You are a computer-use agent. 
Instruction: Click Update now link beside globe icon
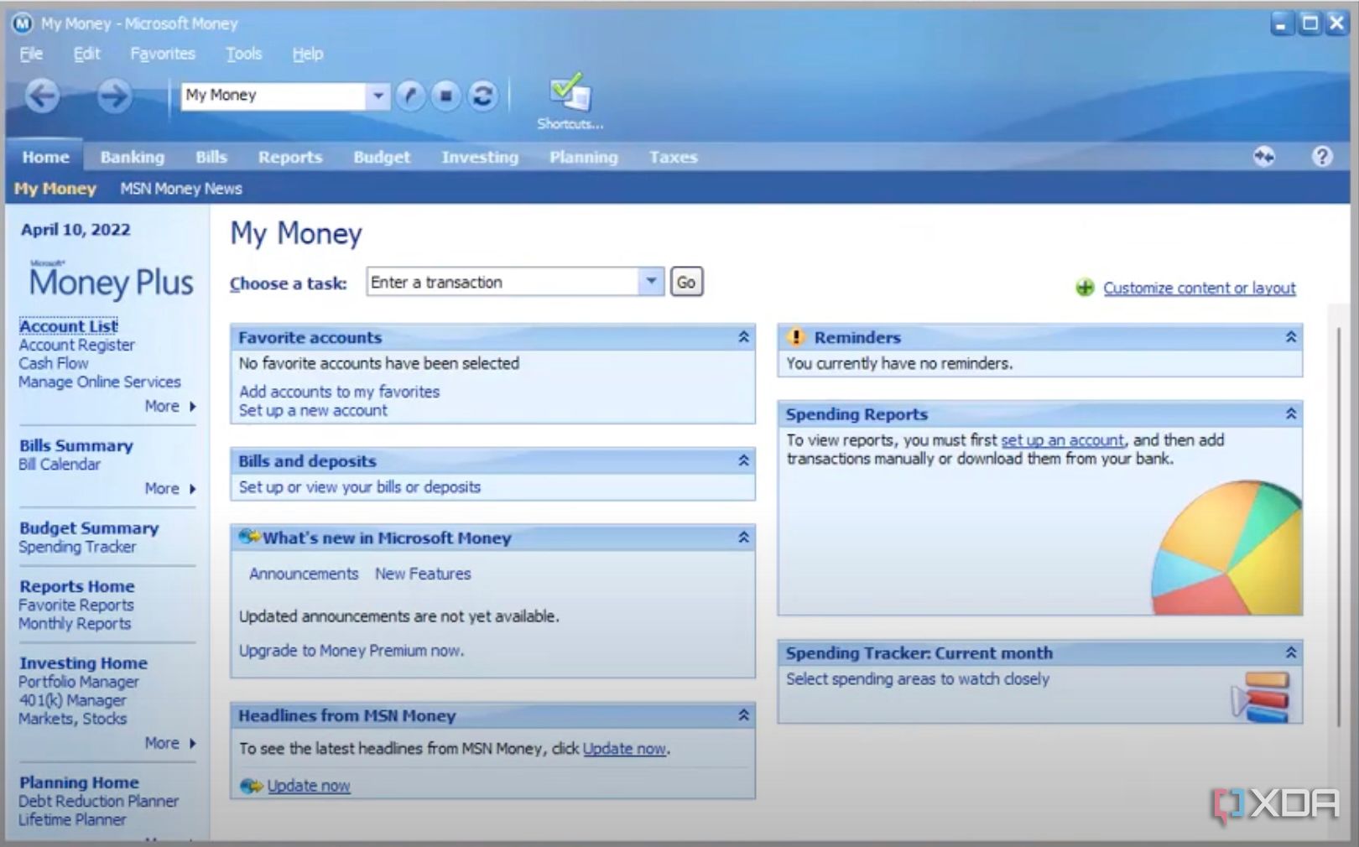coord(309,786)
